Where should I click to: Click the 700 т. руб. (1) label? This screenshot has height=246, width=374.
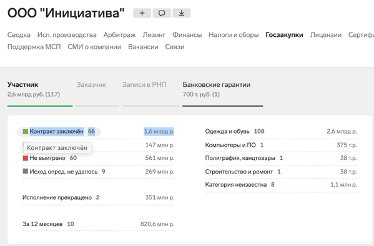[x=201, y=94]
